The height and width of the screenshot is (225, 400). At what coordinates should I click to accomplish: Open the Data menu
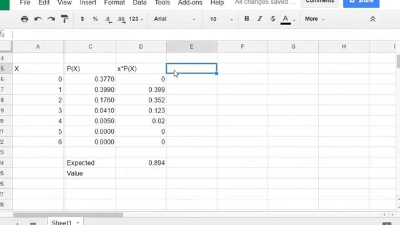point(139,2)
